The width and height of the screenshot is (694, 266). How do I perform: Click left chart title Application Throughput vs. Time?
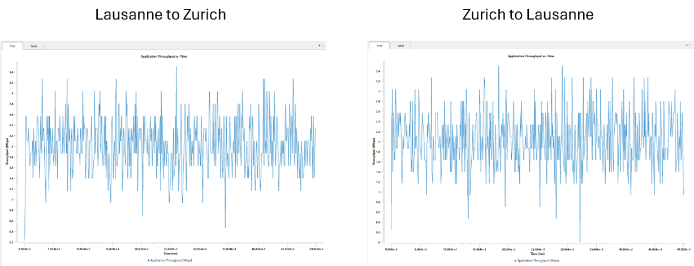165,57
